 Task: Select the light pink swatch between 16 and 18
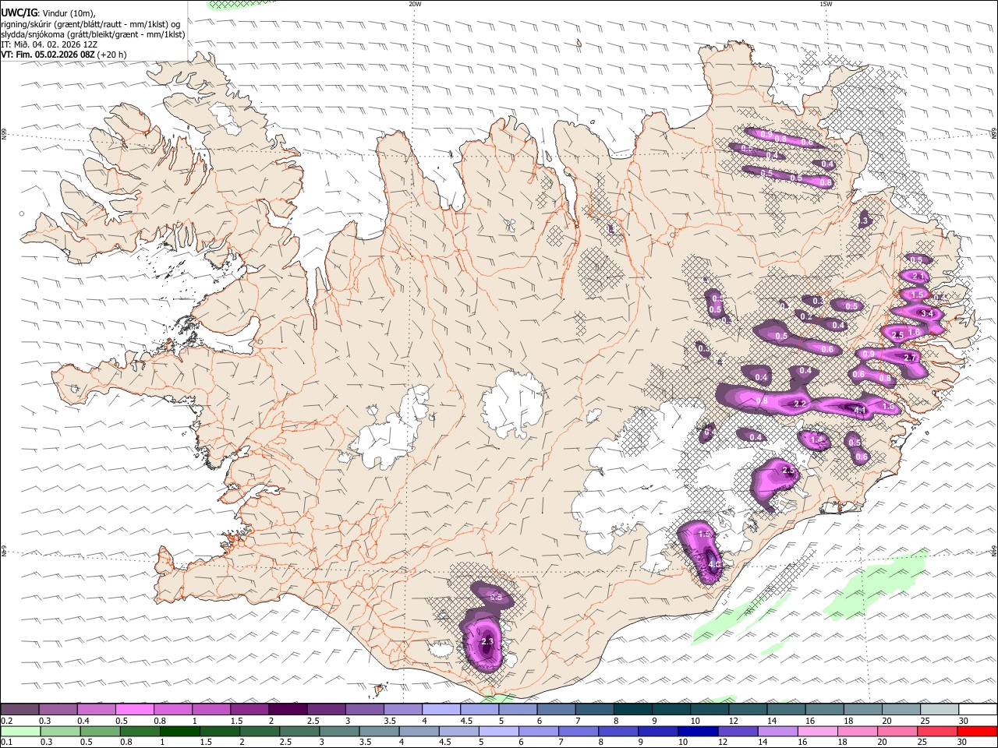[818, 732]
